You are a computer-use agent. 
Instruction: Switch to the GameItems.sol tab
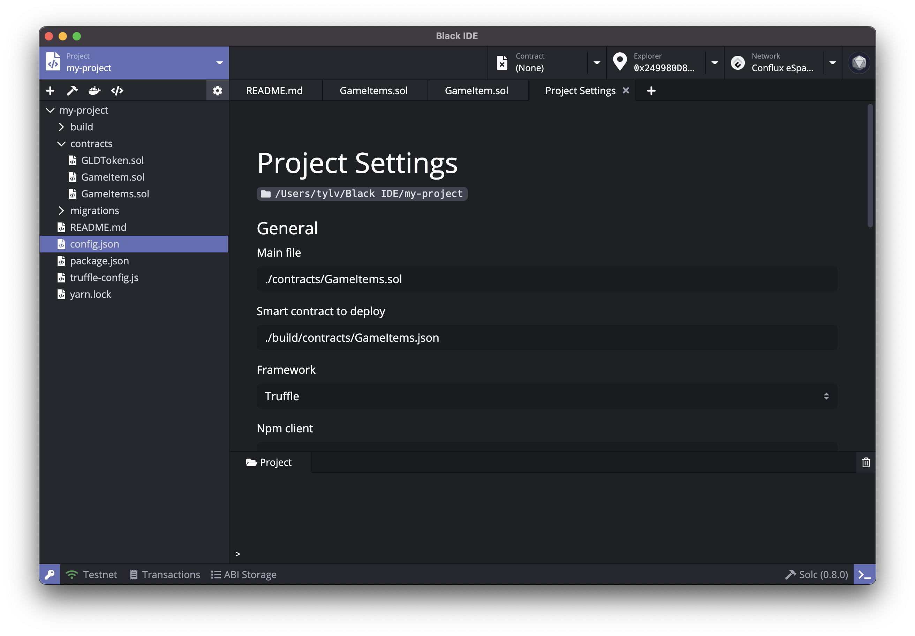coord(373,91)
